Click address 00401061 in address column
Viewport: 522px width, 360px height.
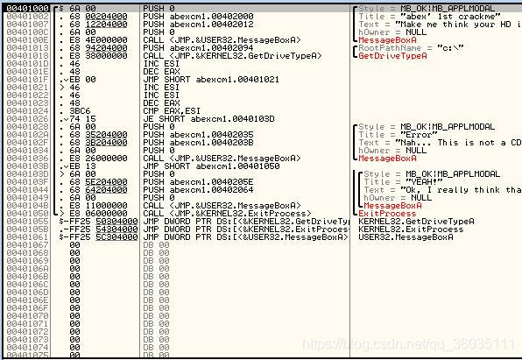pos(27,237)
